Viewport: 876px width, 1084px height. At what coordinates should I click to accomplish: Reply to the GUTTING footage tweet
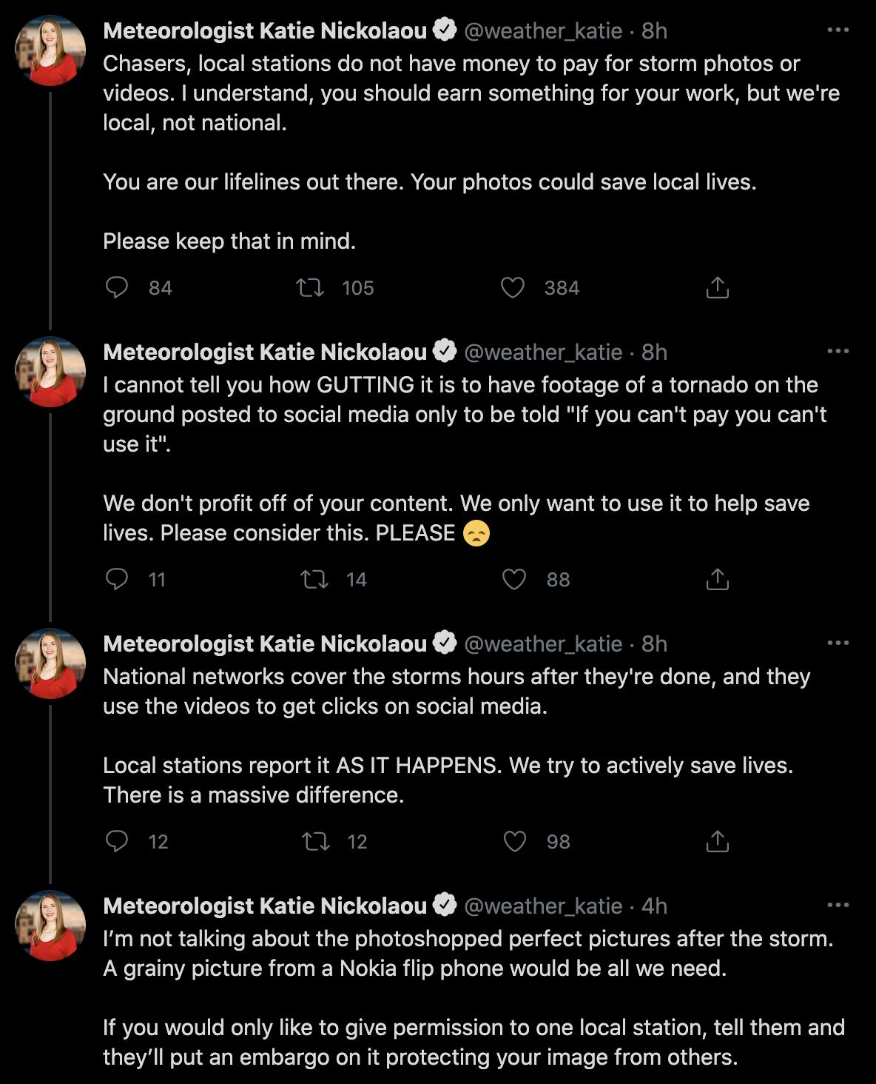coord(117,579)
